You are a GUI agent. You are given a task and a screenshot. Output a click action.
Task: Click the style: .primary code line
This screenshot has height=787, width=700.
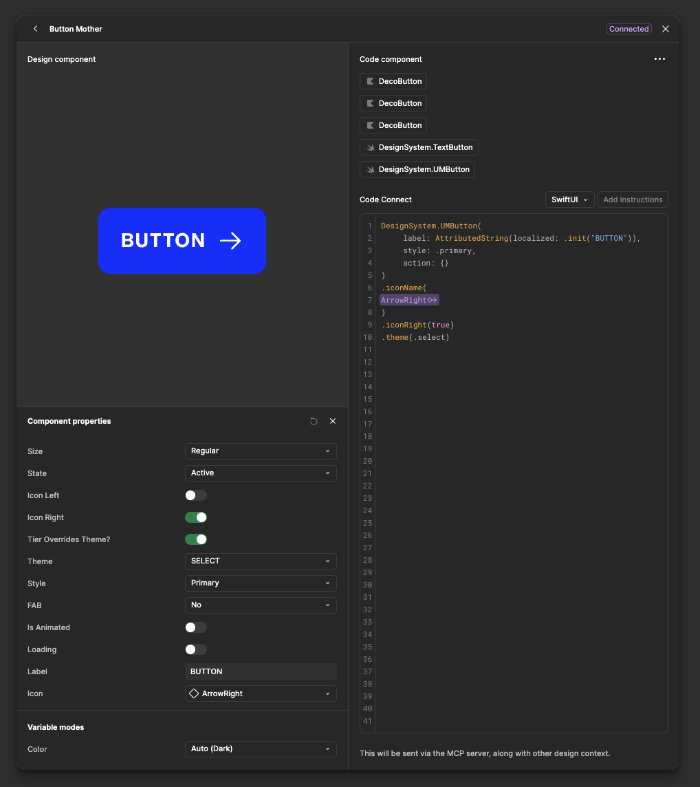[439, 250]
